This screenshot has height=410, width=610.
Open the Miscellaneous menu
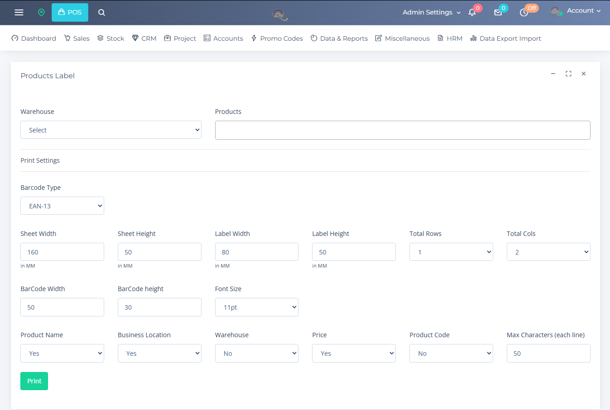click(402, 38)
